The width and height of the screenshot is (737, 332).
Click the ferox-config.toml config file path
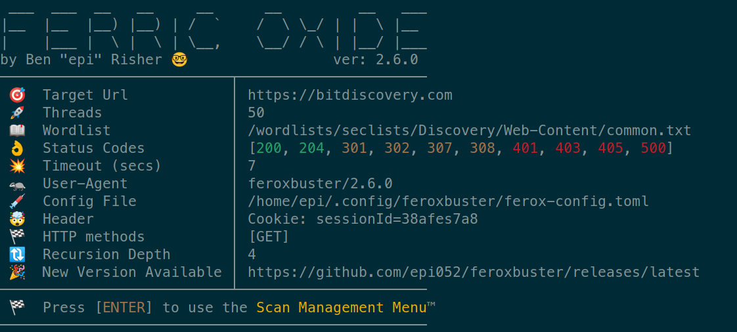[x=448, y=201]
